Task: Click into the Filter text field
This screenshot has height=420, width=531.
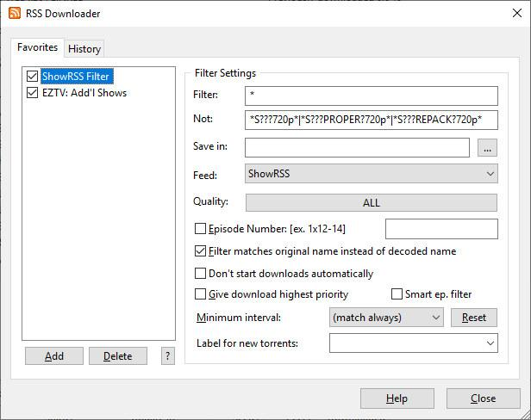Action: (372, 96)
